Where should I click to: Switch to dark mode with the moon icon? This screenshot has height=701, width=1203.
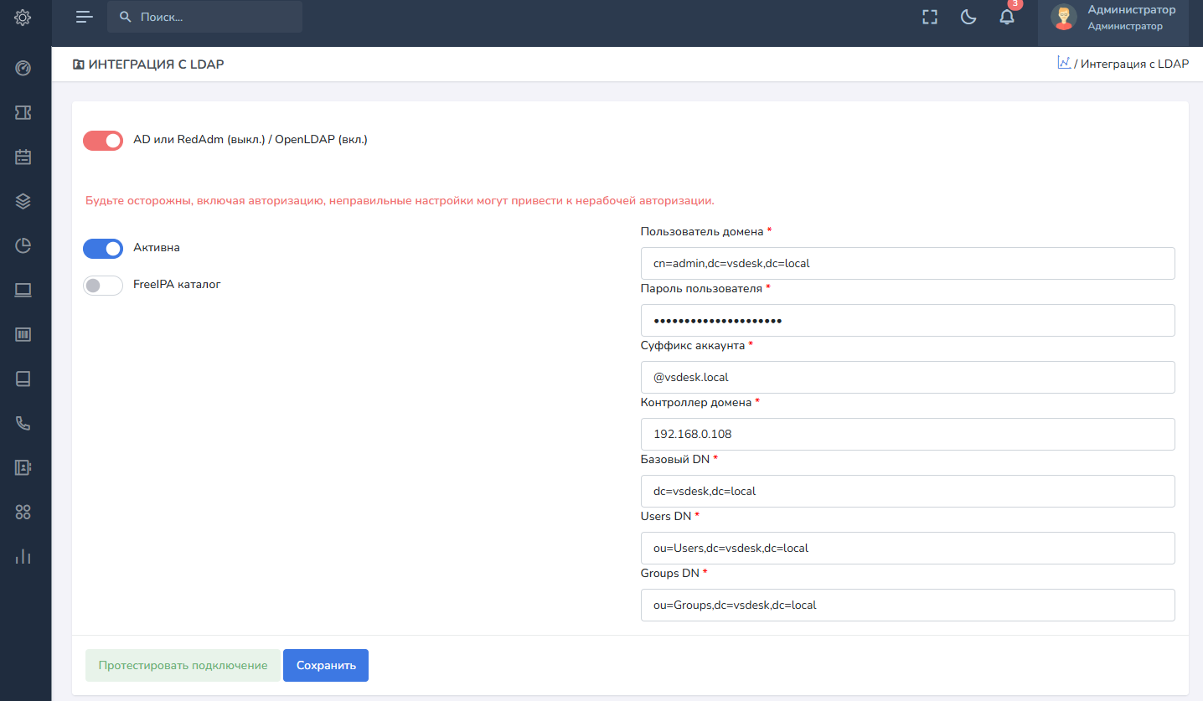968,17
